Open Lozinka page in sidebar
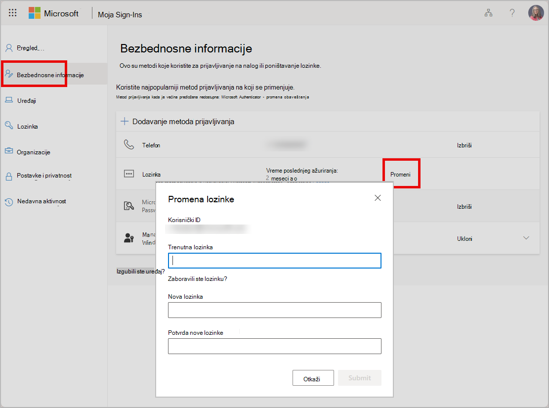 click(28, 127)
